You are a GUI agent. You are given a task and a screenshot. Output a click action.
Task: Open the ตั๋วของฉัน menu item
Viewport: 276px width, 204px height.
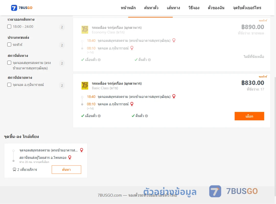tap(216, 8)
